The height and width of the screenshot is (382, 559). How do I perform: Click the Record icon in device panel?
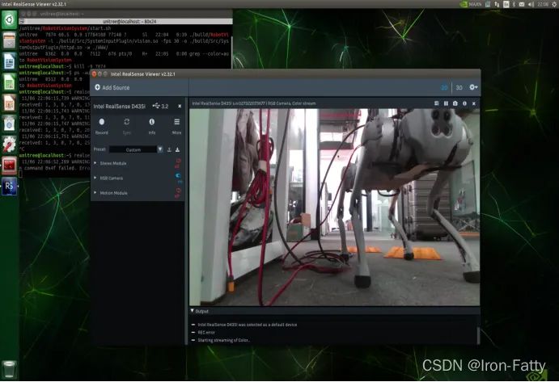click(x=102, y=122)
